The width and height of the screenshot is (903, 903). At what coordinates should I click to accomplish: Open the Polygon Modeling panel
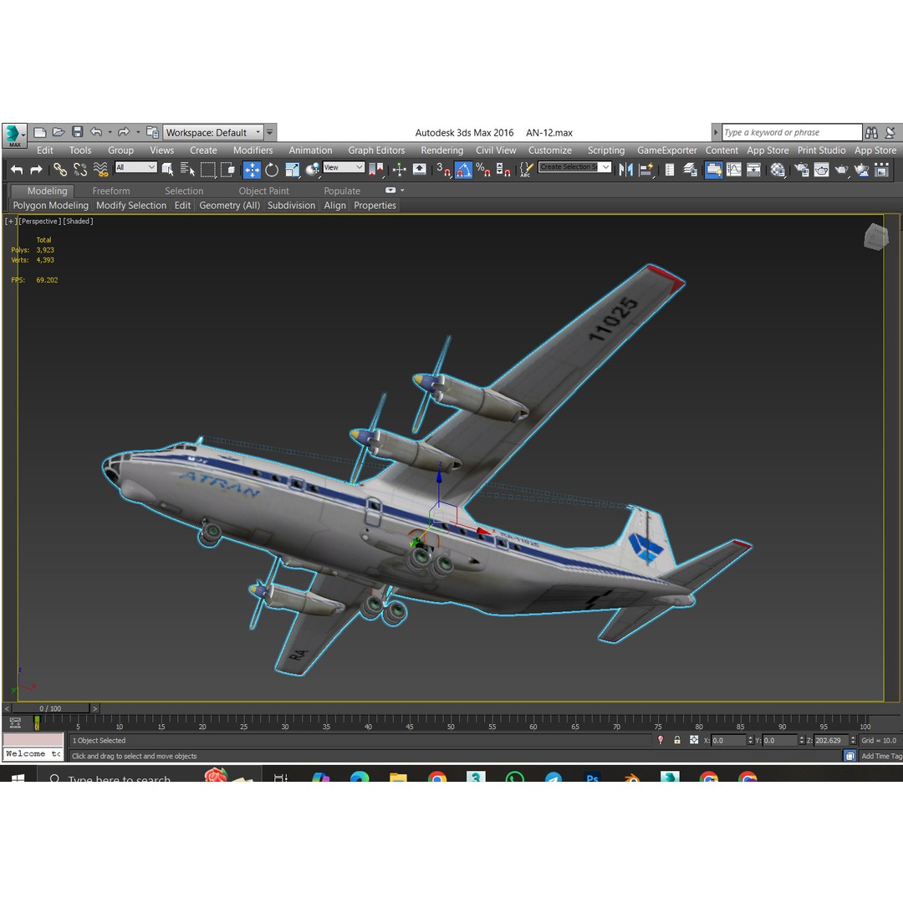pyautogui.click(x=51, y=205)
